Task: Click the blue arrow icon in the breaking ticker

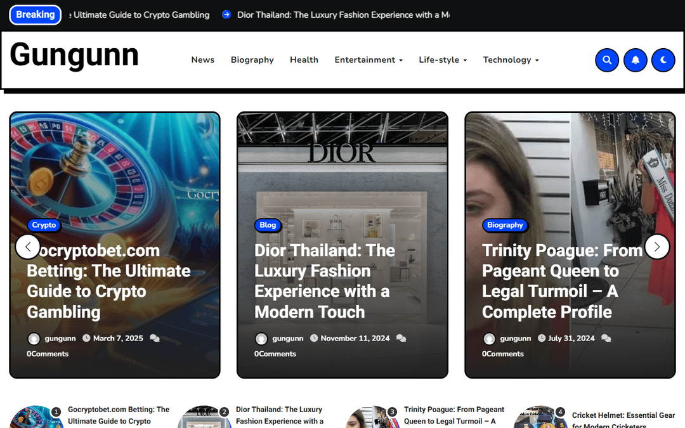Action: coord(226,15)
